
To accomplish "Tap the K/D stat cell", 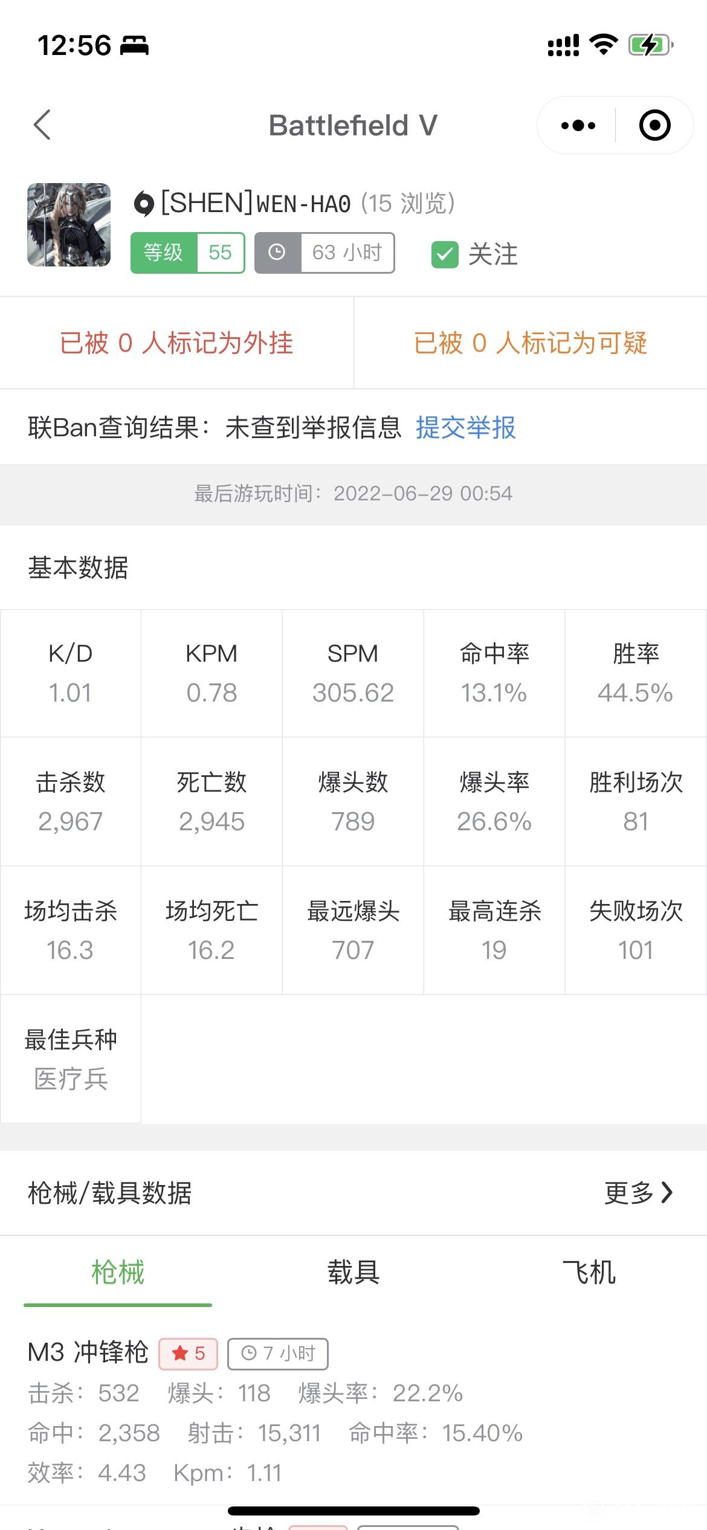I will click(71, 673).
